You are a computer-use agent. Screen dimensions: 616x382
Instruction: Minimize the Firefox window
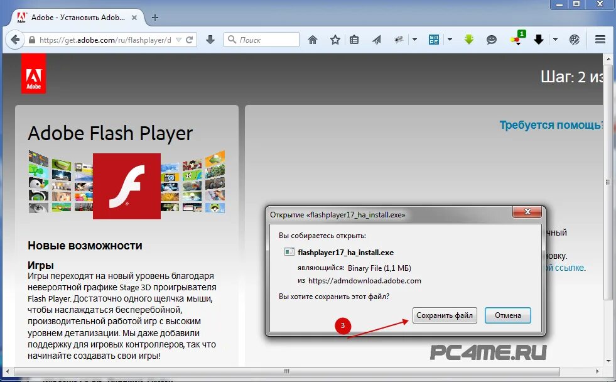[559, 4]
